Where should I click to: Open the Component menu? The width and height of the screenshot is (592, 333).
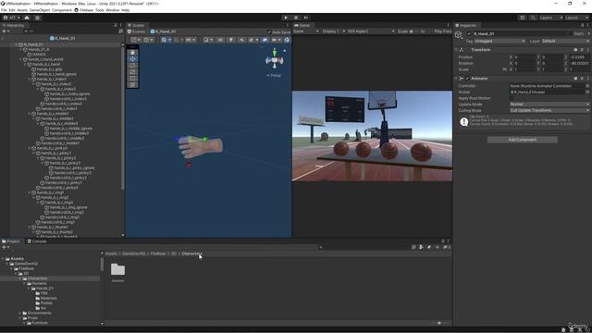click(62, 10)
